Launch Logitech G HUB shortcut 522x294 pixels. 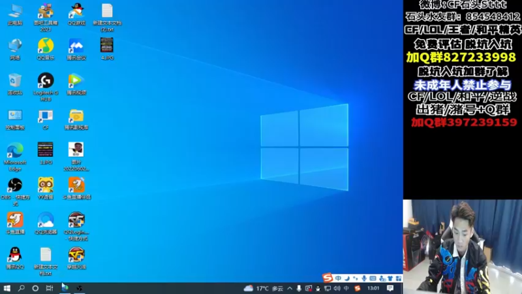click(46, 87)
